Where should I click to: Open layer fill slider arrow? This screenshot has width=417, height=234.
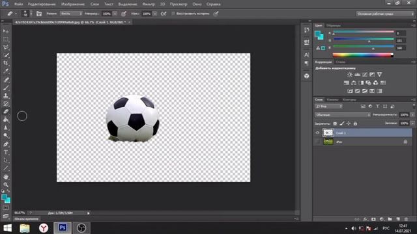pos(412,123)
